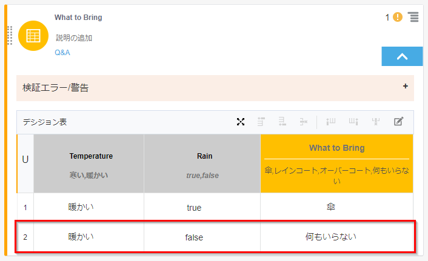Collapse the panel with blue chevron button
Screen dimensions: 428x261
pos(402,56)
